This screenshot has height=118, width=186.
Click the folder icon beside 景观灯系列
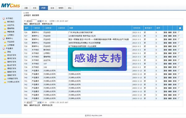(x=5, y=69)
